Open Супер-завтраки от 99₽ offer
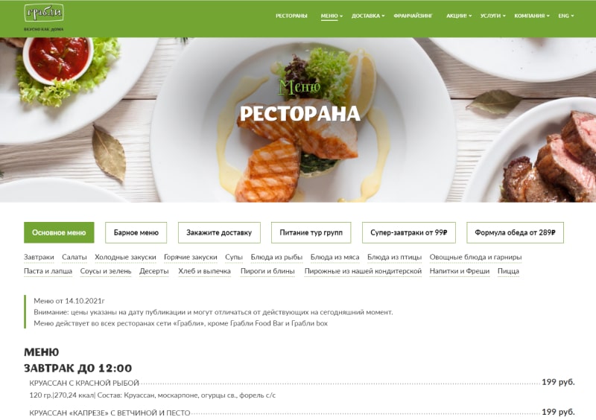Viewport: 596px width, 420px height. (408, 232)
